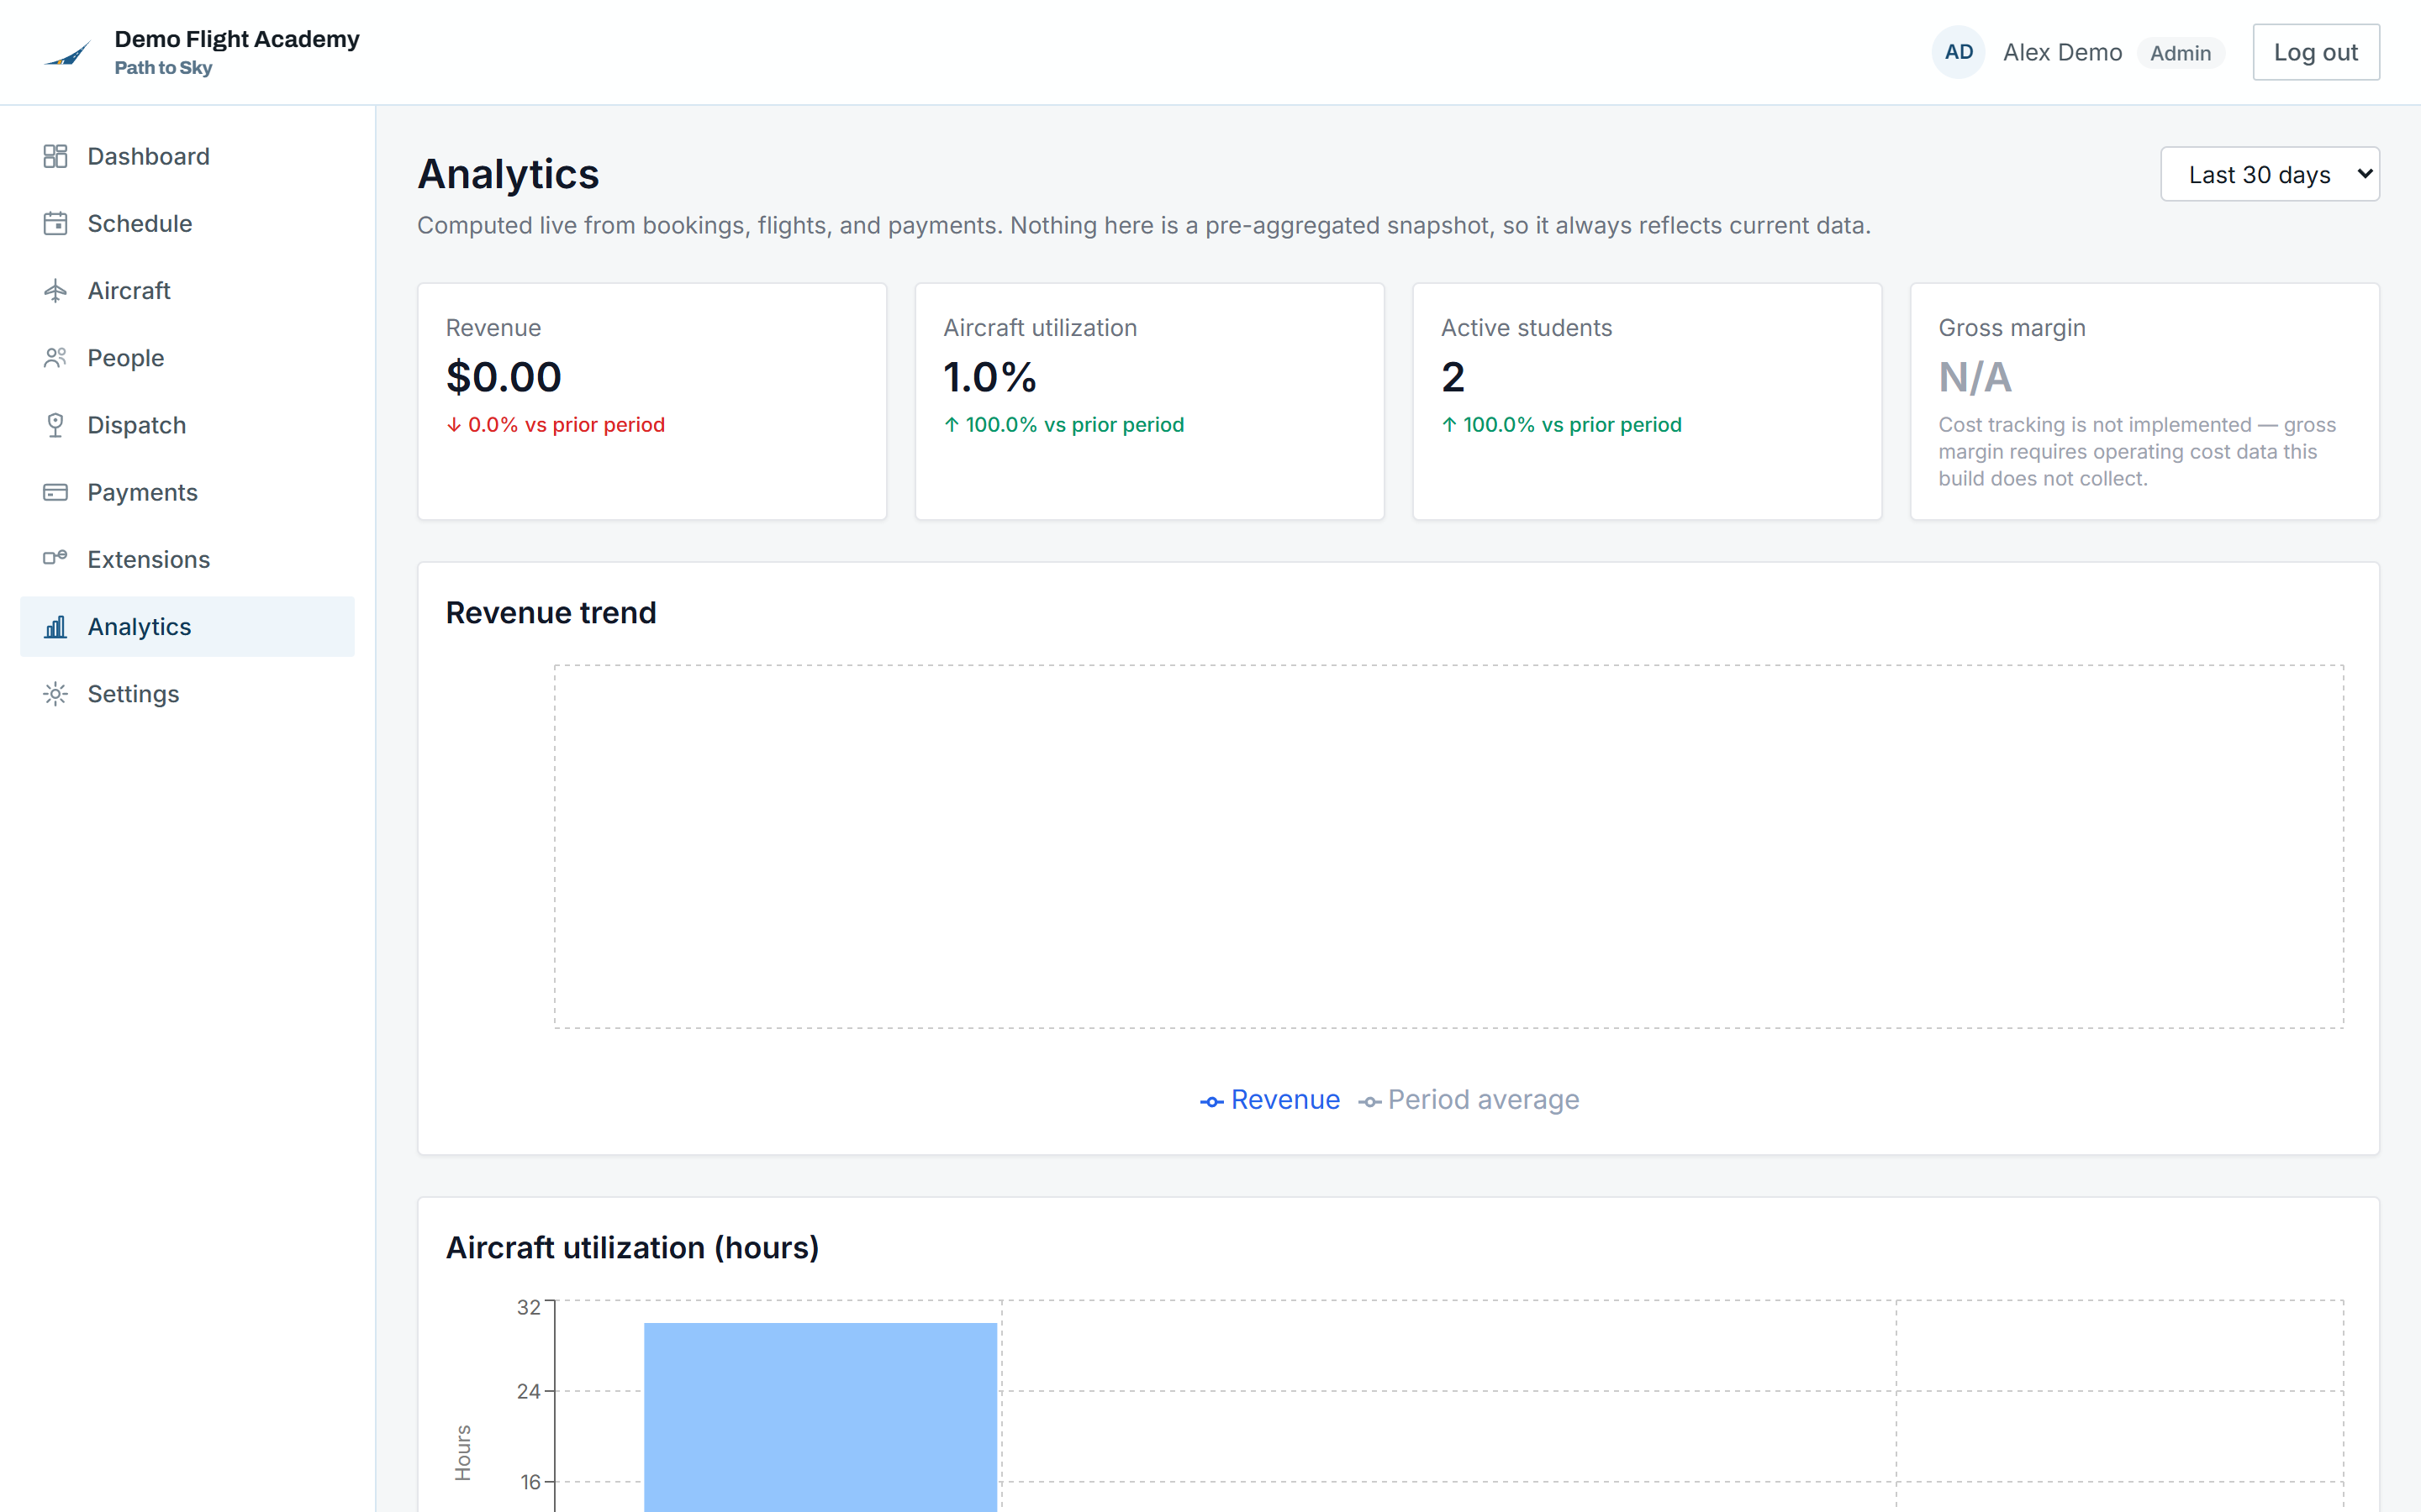
Task: Click the $0.00 revenue value
Action: tap(504, 377)
